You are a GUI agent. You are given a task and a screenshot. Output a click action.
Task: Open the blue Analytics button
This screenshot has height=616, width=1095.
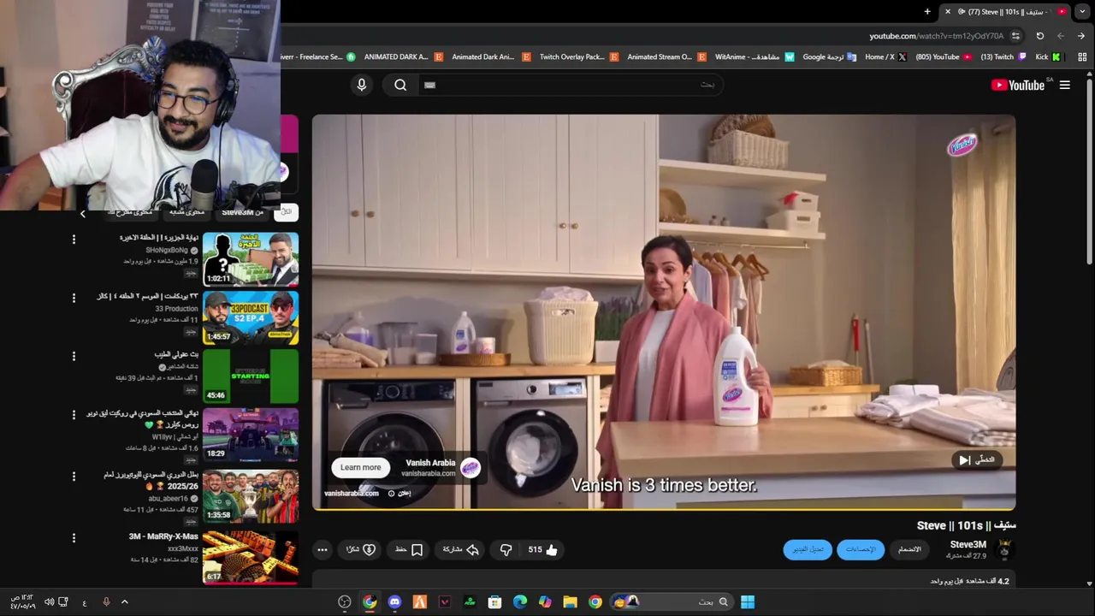coord(861,549)
